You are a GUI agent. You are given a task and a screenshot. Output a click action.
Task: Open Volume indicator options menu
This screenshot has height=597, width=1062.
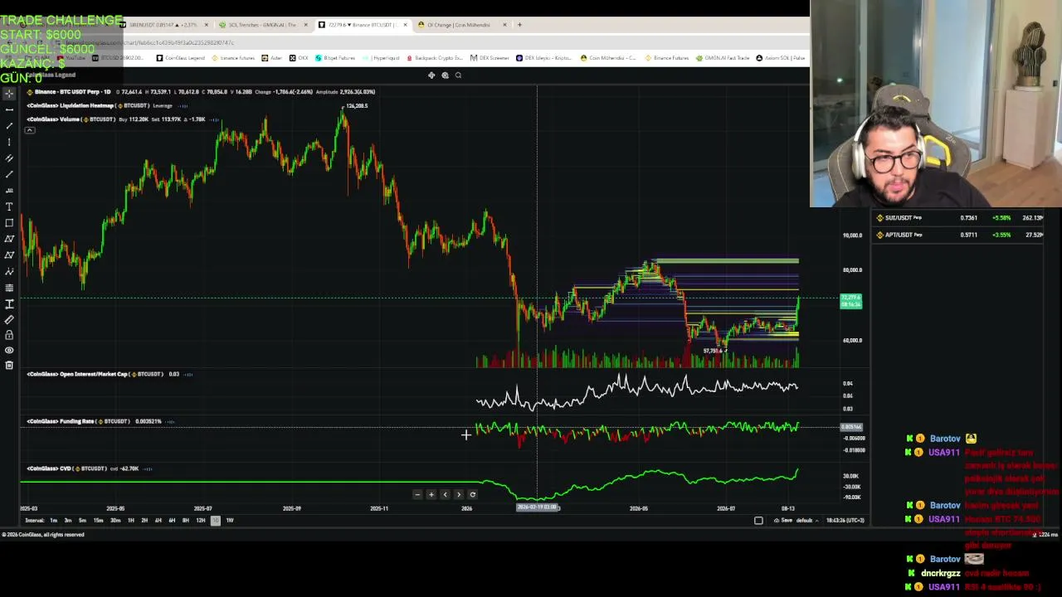point(216,119)
